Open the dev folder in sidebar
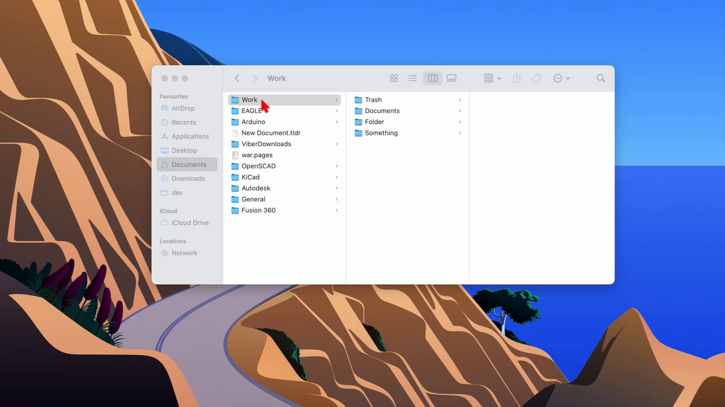Screen dimensions: 725x407 187,193
